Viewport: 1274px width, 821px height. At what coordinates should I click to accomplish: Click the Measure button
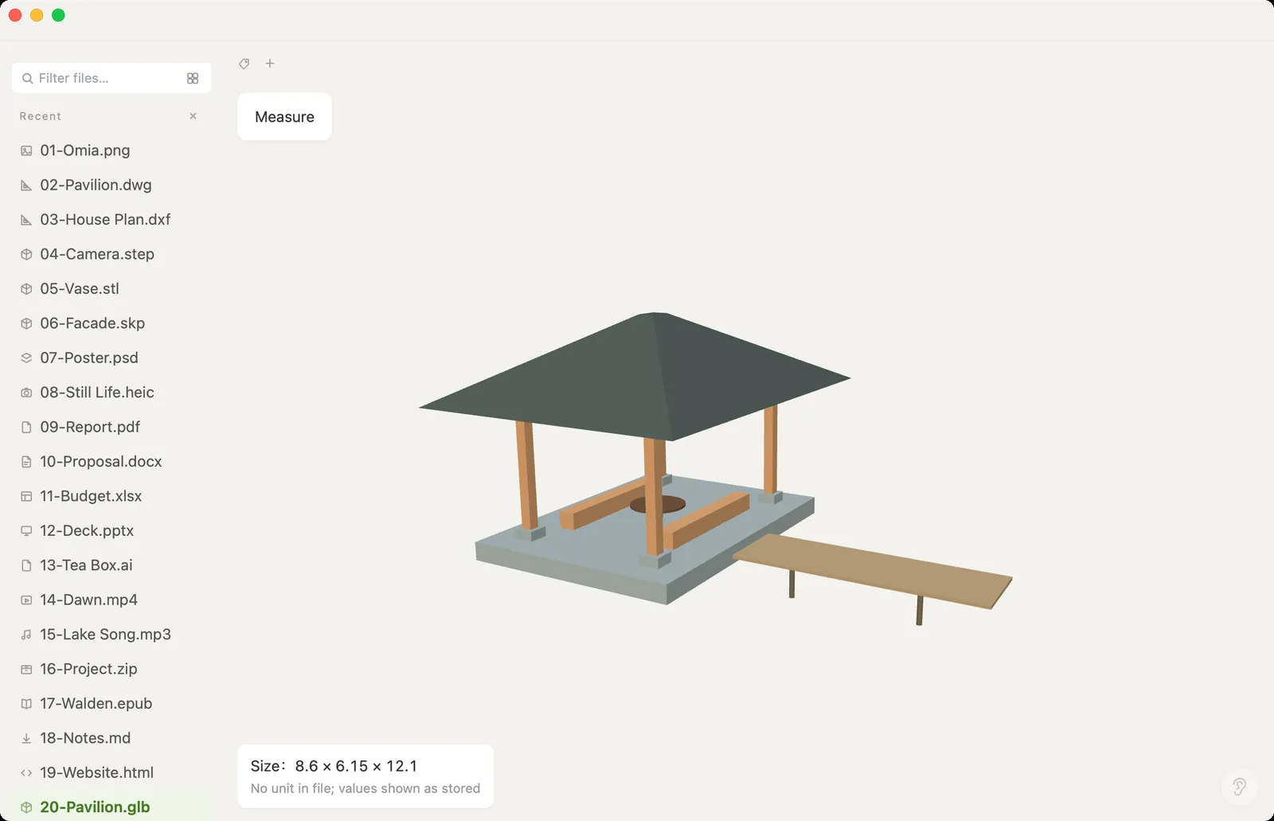click(284, 117)
